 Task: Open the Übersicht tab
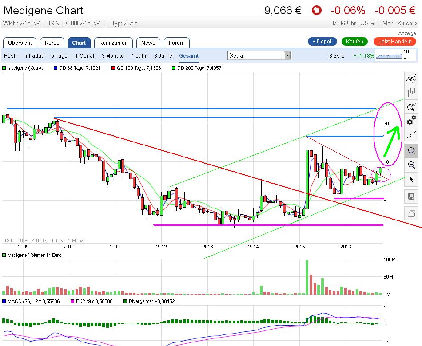[20, 43]
